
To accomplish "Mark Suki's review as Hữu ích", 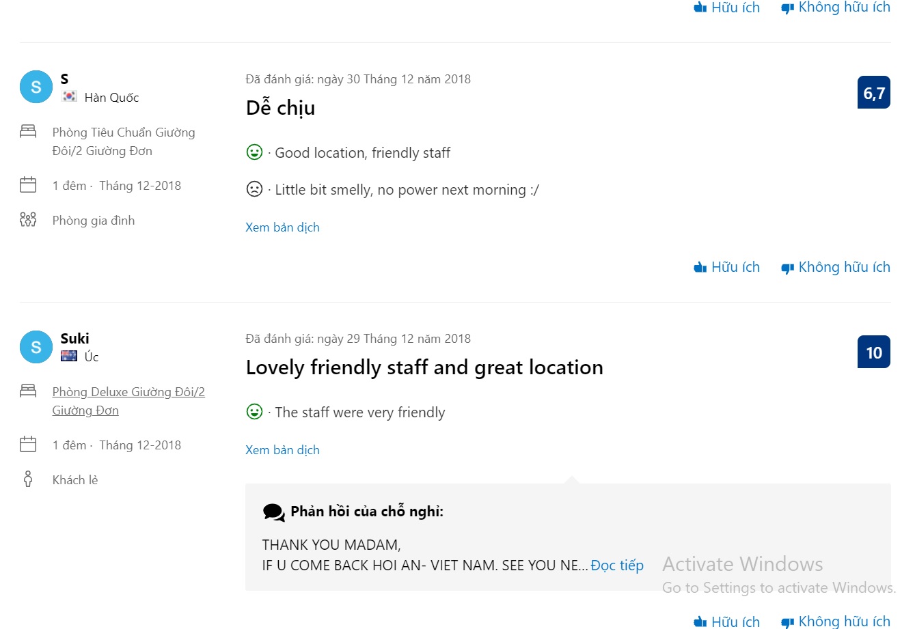I will tap(726, 621).
